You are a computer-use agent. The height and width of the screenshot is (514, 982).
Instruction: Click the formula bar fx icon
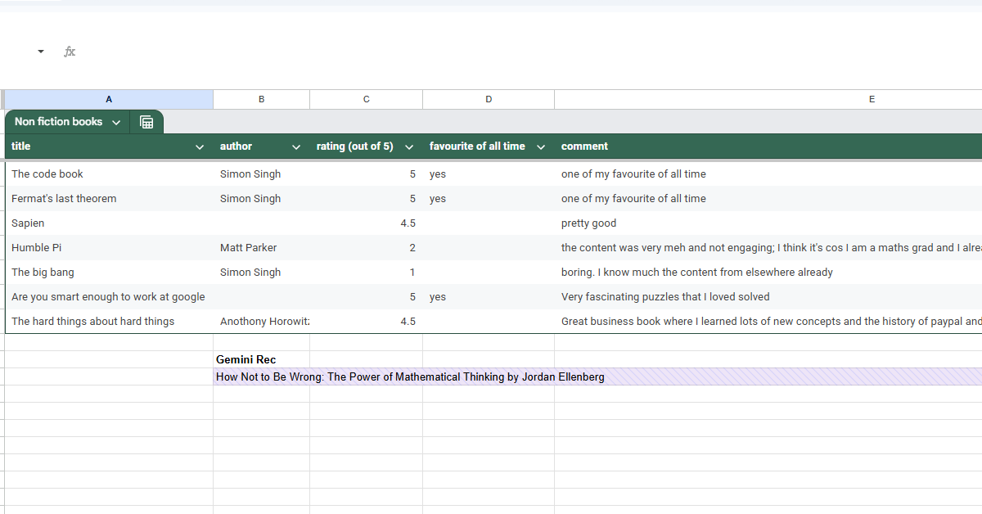(x=70, y=52)
